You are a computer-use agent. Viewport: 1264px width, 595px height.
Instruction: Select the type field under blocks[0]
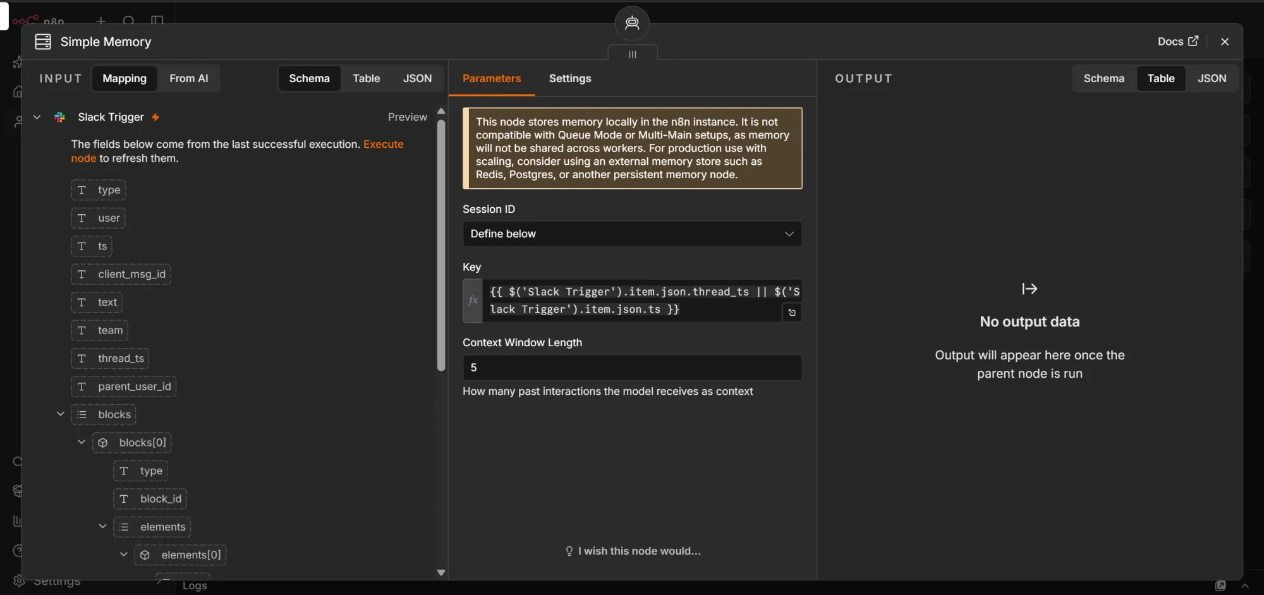[140, 471]
